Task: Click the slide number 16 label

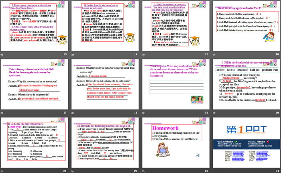Action: (277, 54)
